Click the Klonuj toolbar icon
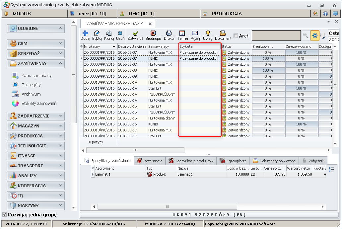 tap(109, 33)
